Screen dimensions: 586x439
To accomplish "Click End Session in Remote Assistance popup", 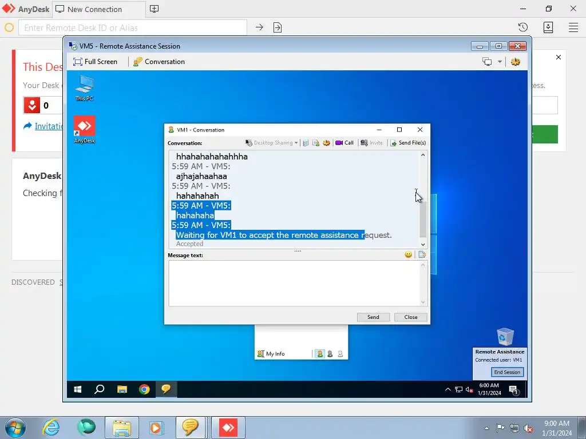I will coord(507,372).
